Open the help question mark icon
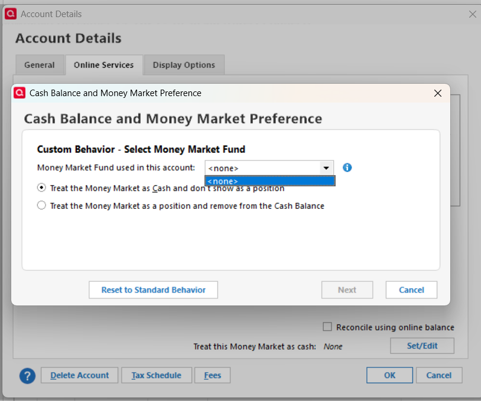The height and width of the screenshot is (401, 481). 27,376
